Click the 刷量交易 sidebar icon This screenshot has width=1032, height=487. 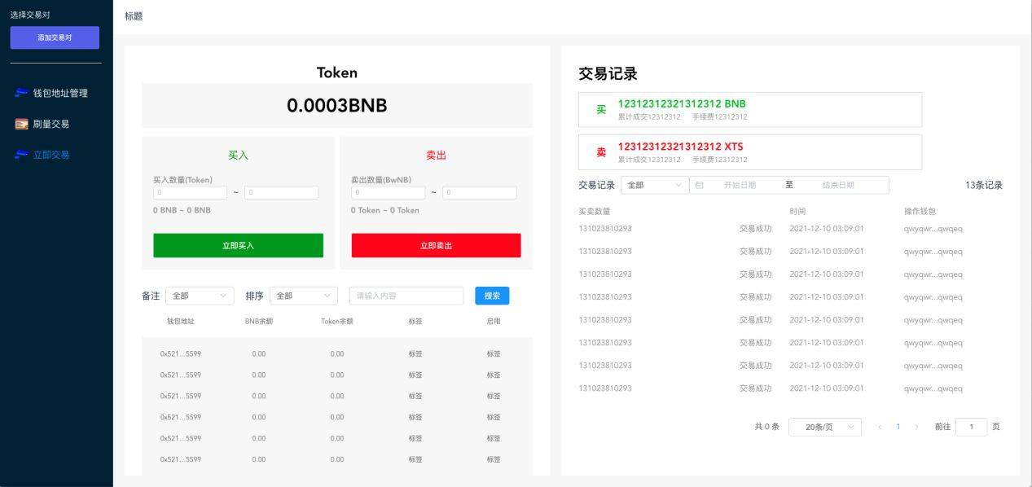pos(21,124)
